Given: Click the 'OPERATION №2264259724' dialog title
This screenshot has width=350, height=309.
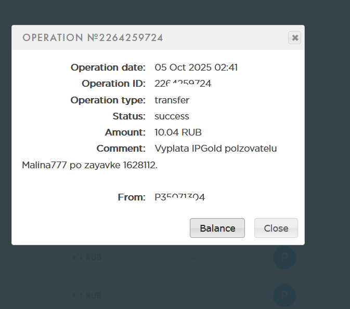Looking at the screenshot, I should (93, 37).
